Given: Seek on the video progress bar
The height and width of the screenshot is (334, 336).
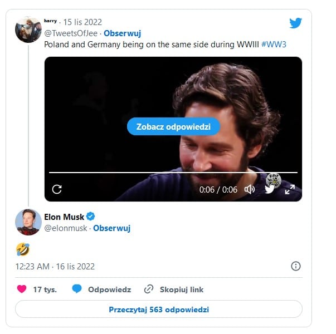Looking at the screenshot, I should click(x=173, y=173).
